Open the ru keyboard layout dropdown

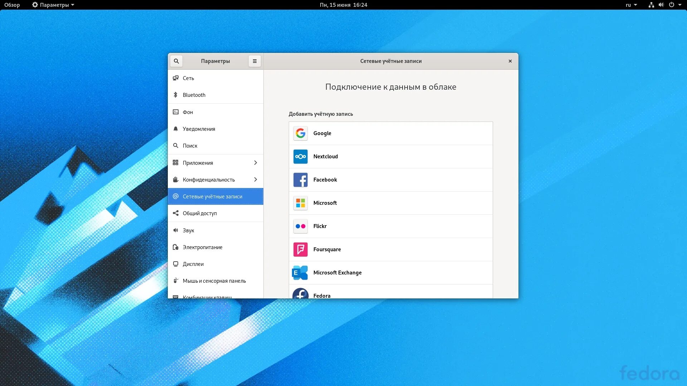click(x=631, y=5)
